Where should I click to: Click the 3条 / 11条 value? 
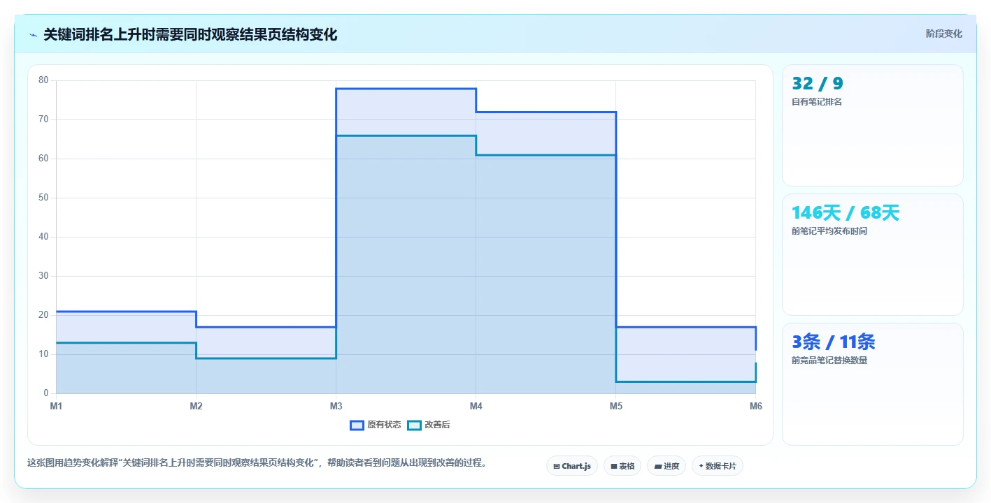click(834, 342)
